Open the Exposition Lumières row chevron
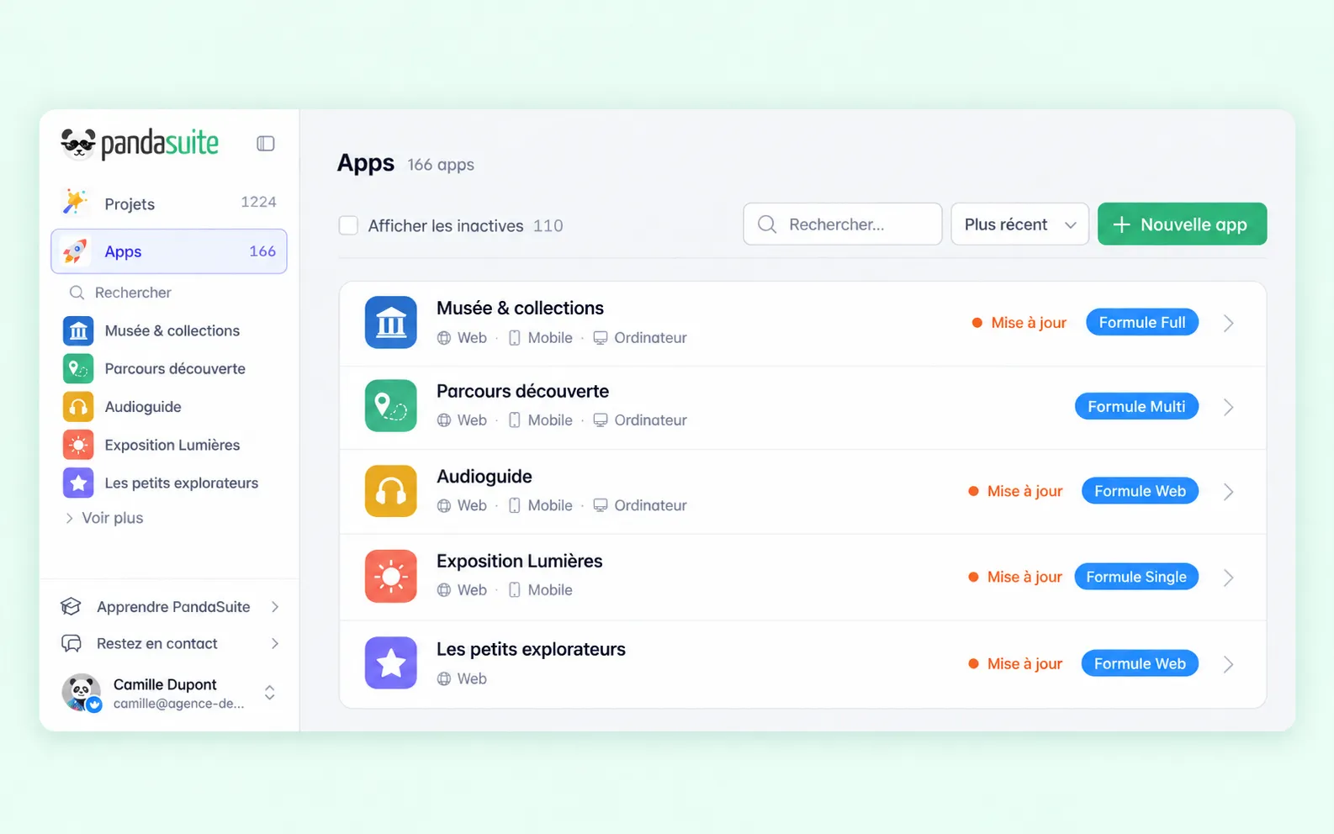 [1229, 578]
